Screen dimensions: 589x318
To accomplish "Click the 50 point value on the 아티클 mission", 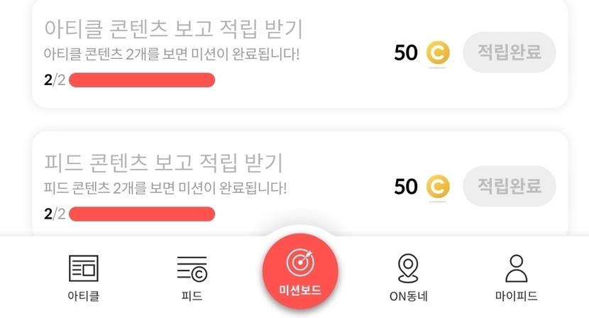I will [x=406, y=53].
